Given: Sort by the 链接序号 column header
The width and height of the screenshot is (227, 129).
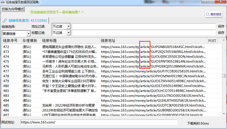Looking at the screenshot, I should coord(12,41).
